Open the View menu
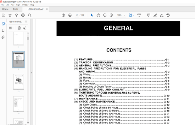Image resolution: width=195 pixels, height=125 pixels. point(13,5)
